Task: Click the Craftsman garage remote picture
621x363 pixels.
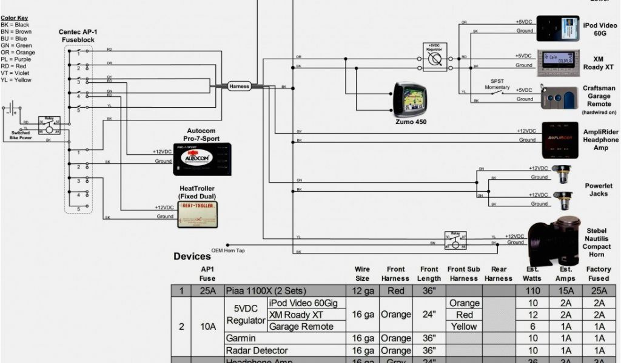Action: click(x=557, y=96)
